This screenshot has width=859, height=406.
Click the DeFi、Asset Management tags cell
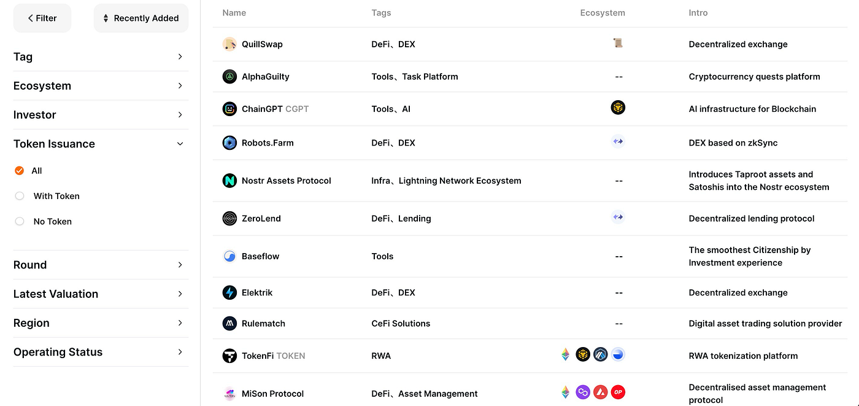pyautogui.click(x=425, y=394)
